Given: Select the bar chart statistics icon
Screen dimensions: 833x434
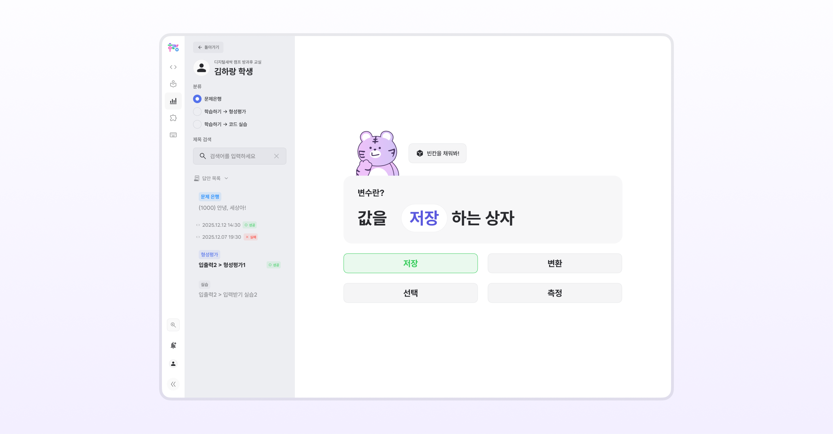Looking at the screenshot, I should (x=173, y=101).
